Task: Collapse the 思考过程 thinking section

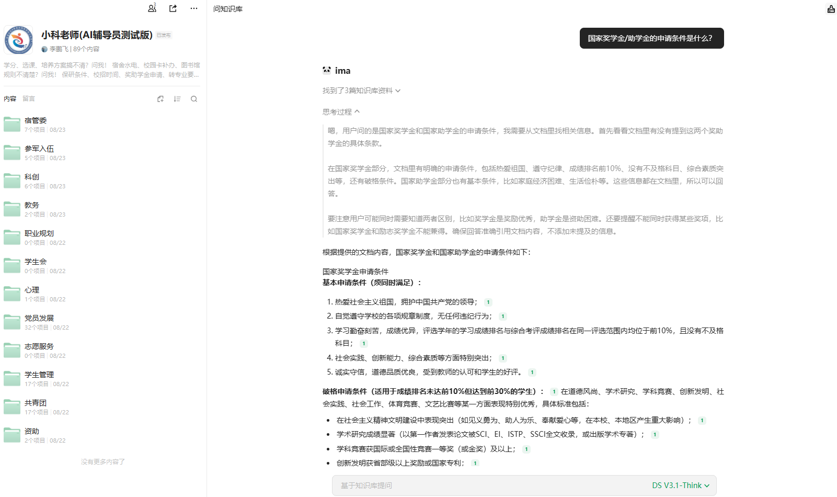Action: point(341,112)
